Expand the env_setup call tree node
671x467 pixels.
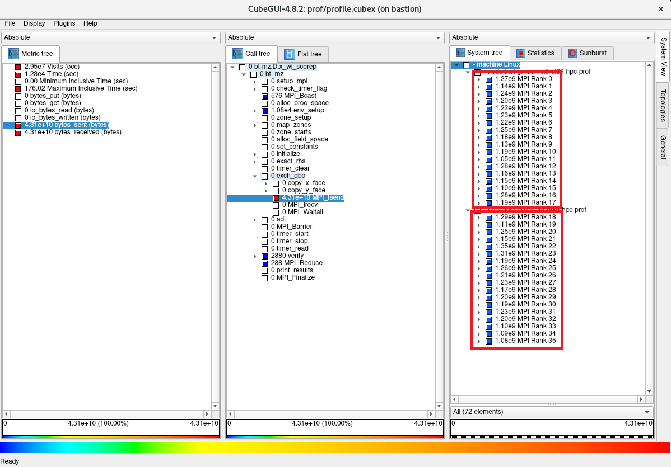click(255, 111)
